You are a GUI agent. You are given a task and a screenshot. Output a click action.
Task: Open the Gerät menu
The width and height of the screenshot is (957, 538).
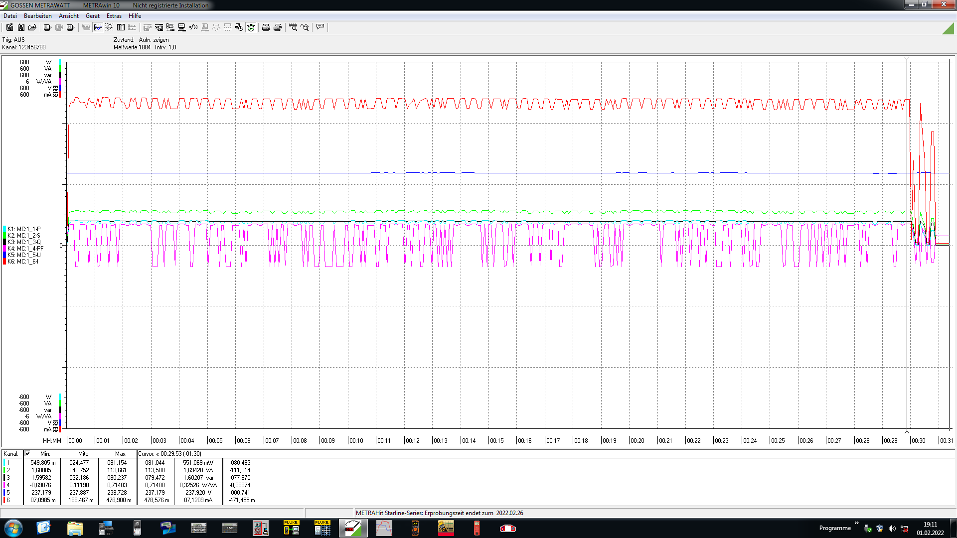(92, 16)
